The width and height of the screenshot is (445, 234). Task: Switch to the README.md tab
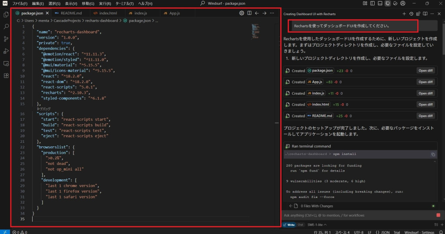(x=71, y=13)
